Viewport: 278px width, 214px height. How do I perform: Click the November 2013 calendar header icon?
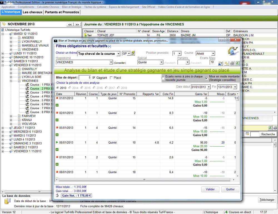tap(4, 24)
